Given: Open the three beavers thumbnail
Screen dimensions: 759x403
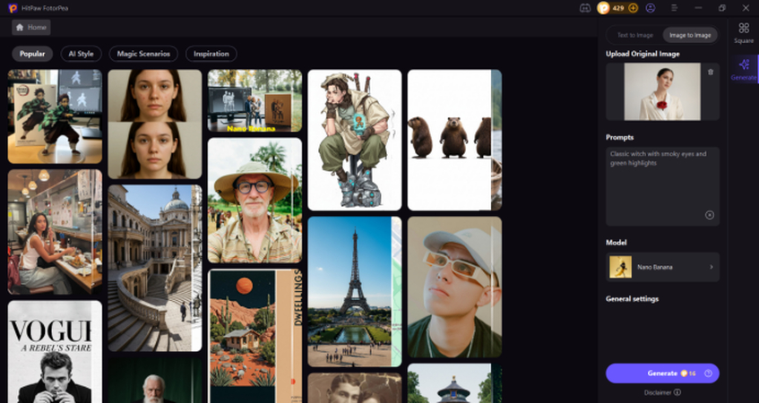Looking at the screenshot, I should [x=454, y=140].
